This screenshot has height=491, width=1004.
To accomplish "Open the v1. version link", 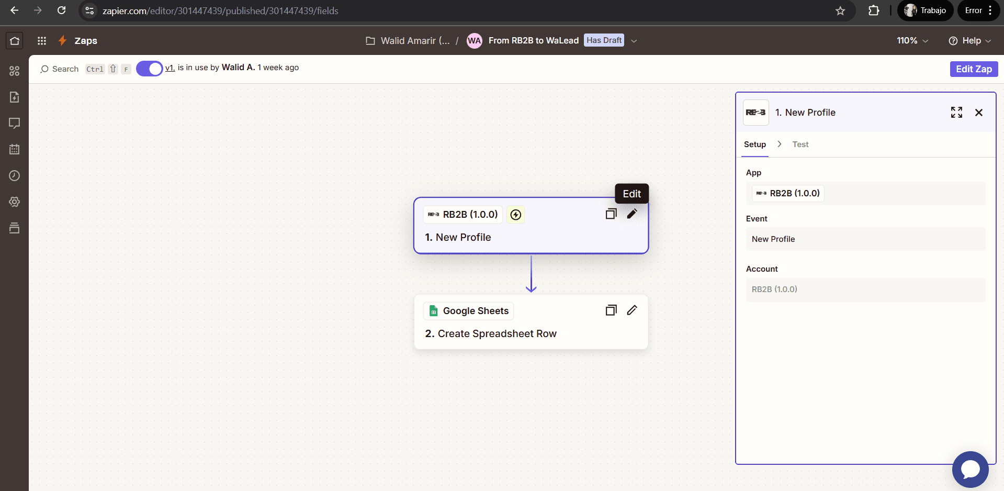I will point(170,68).
